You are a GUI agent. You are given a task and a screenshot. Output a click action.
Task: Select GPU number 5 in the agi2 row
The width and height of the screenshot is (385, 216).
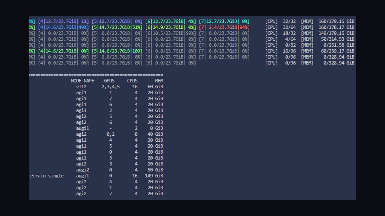(111, 116)
